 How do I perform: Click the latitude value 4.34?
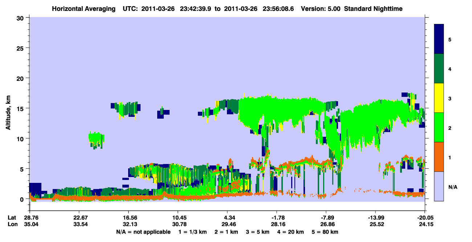[x=227, y=218]
